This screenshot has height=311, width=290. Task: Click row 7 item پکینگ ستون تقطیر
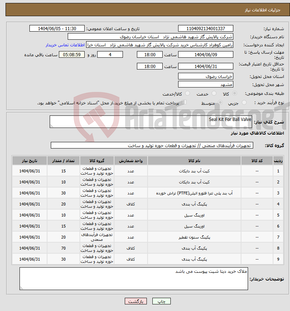coord(194,237)
